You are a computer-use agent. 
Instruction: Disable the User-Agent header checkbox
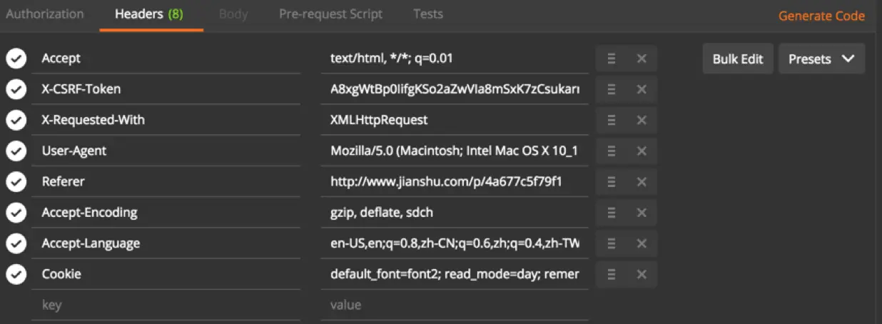(x=16, y=151)
